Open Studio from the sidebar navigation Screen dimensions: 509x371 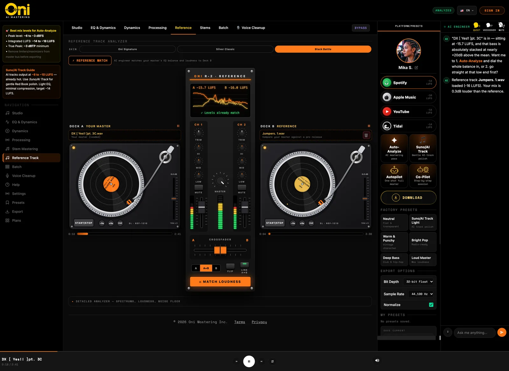click(31, 113)
